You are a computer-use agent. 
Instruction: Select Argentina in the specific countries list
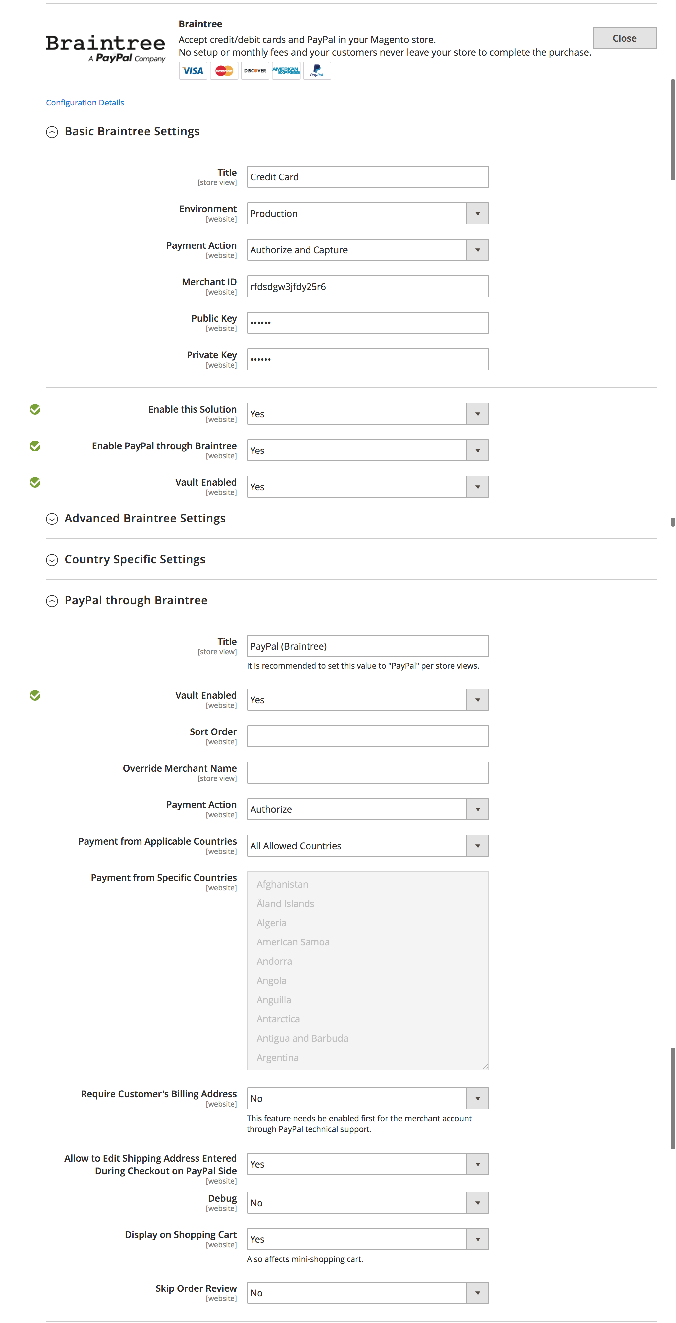pos(277,1057)
